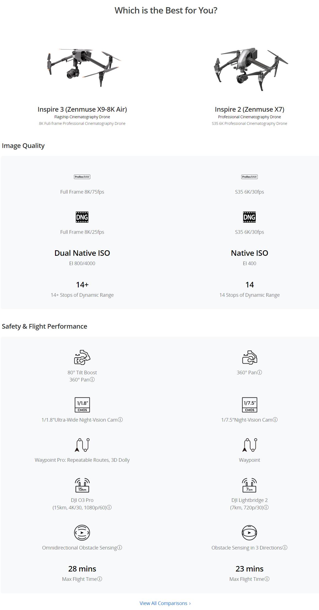The height and width of the screenshot is (610, 319).
Task: Open the View All Comparisons link
Action: click(x=165, y=603)
